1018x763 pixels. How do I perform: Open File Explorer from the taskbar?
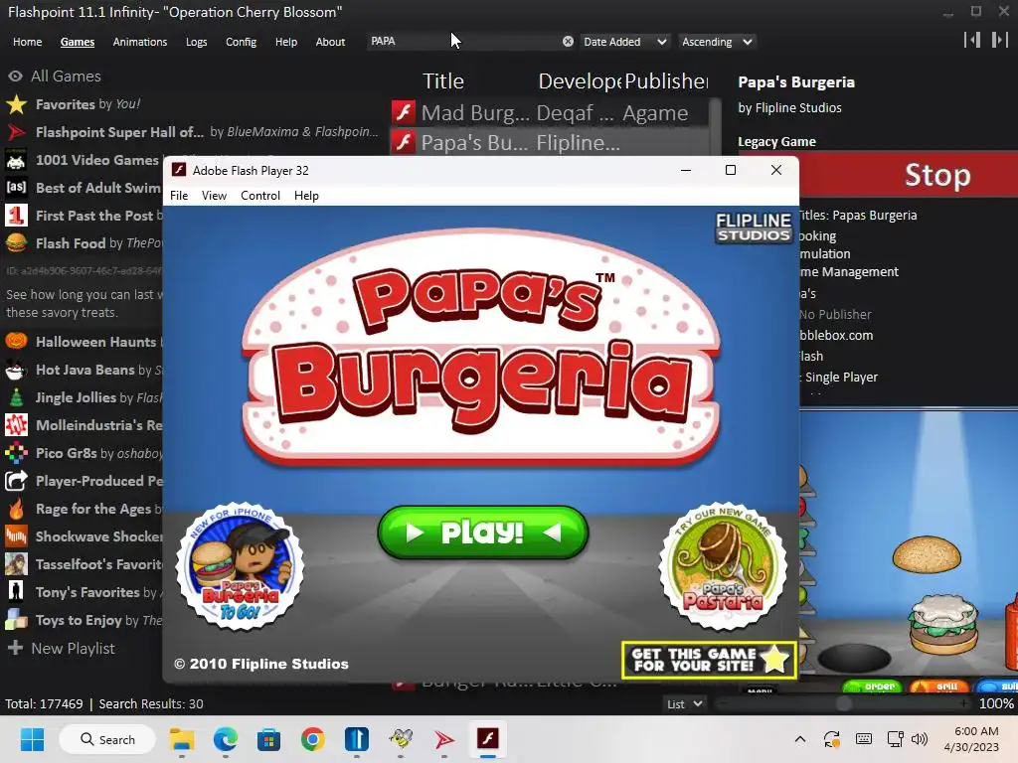[x=182, y=739]
